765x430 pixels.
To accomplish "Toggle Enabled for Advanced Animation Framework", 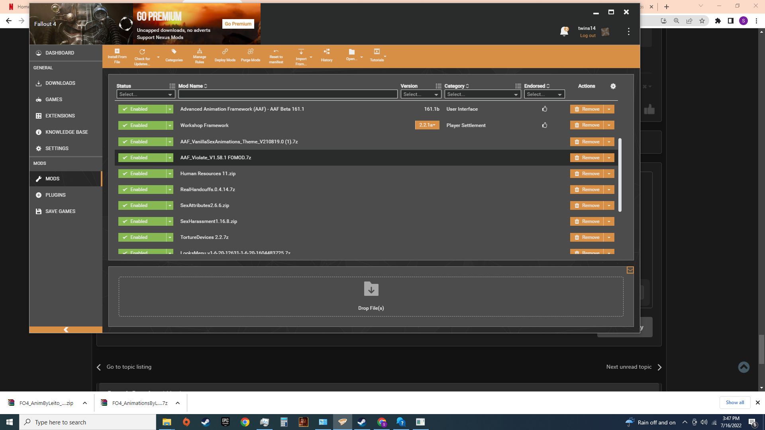I will (142, 109).
